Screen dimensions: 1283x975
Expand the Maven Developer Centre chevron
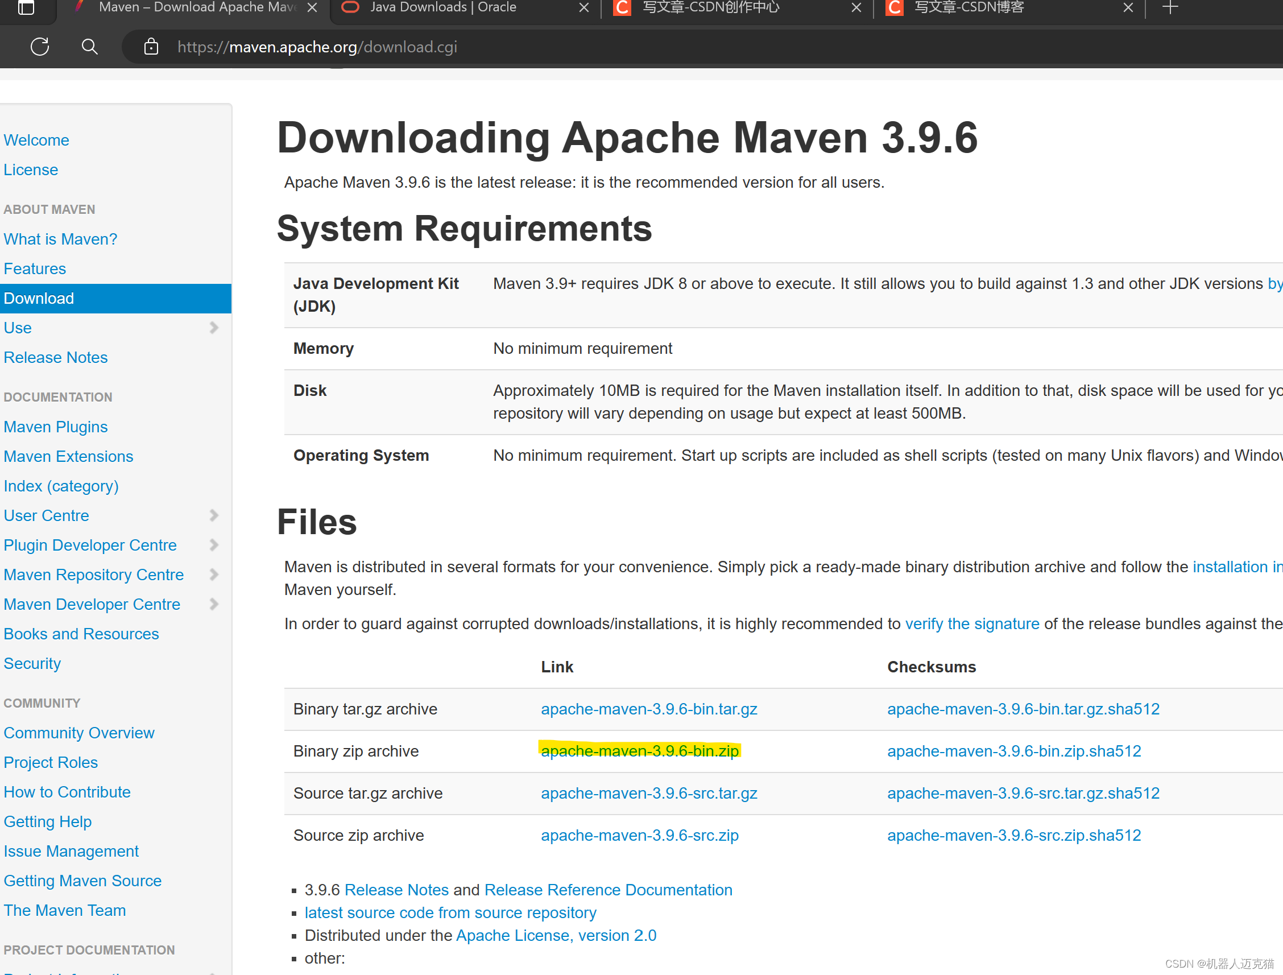213,604
